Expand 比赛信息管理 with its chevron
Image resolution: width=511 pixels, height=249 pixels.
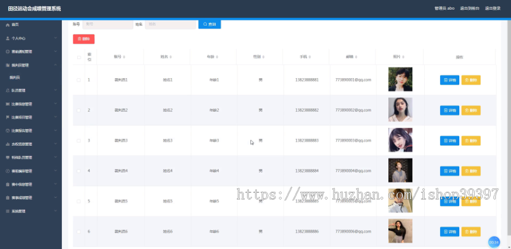point(56,104)
